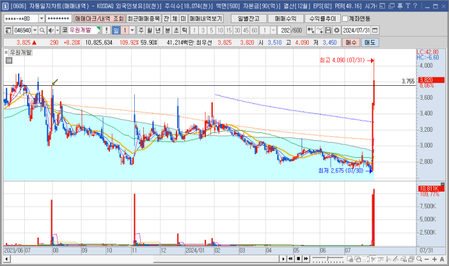The width and height of the screenshot is (449, 266).
Task: Click the 체 button
Action: click(175, 19)
